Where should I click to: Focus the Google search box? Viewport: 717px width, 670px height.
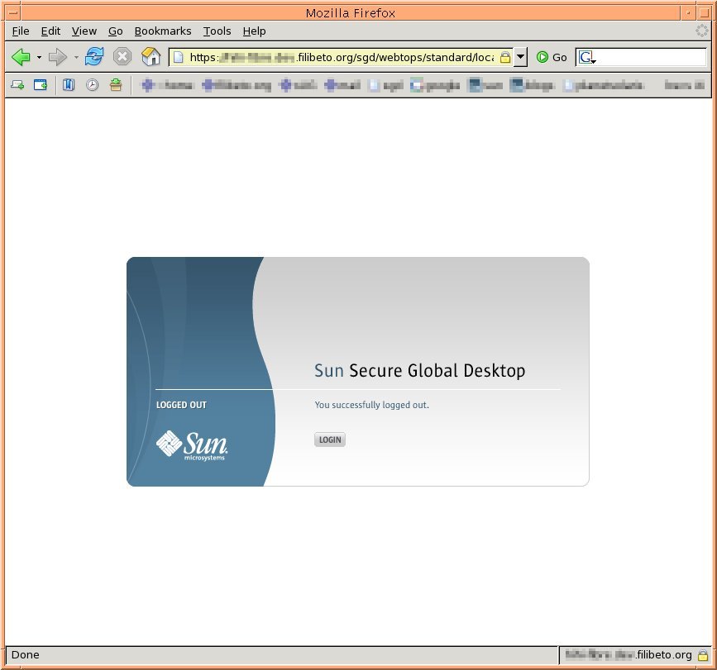[649, 57]
